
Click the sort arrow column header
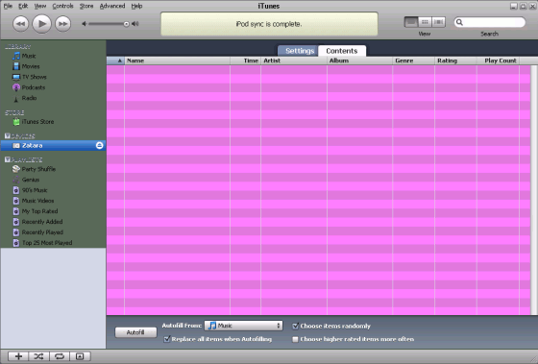115,61
